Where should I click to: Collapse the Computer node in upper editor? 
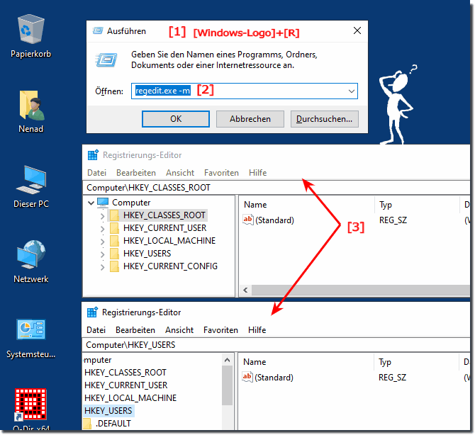91,203
